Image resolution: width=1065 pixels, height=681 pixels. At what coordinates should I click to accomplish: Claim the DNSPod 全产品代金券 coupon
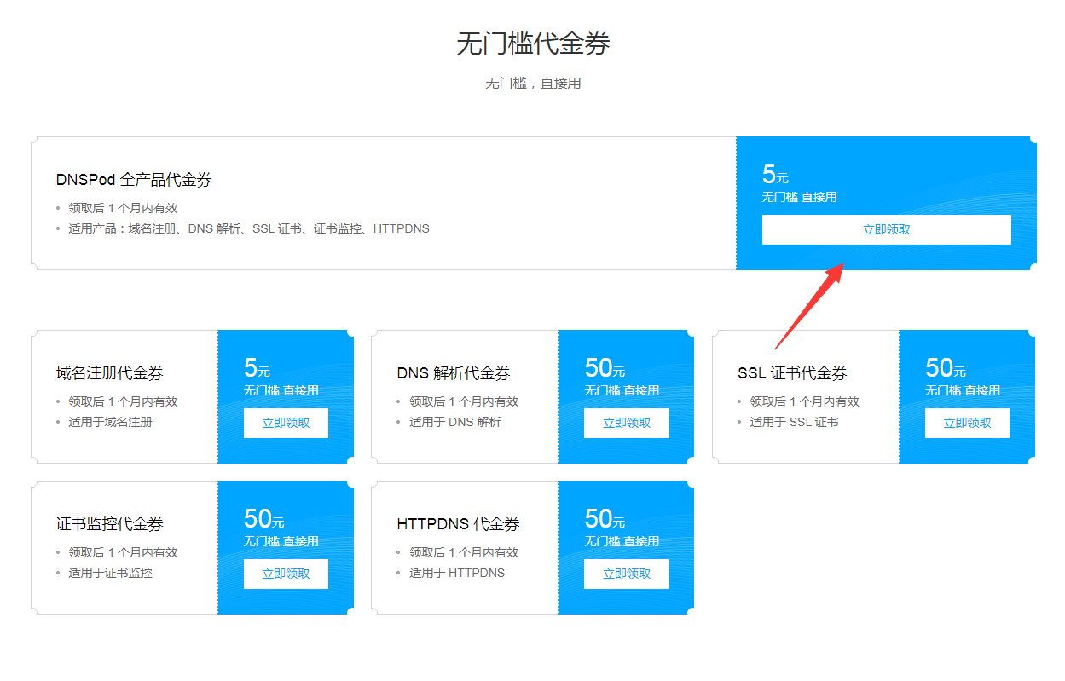coord(886,229)
